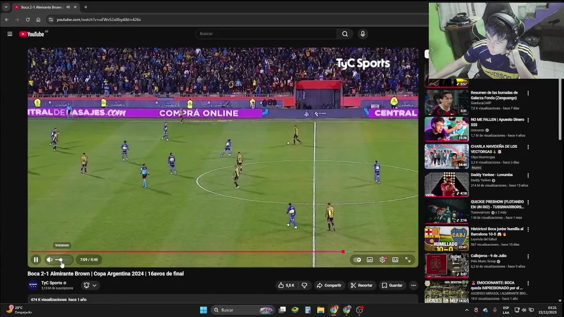Open Task View in the taskbar
The height and width of the screenshot is (317, 564).
point(282,310)
